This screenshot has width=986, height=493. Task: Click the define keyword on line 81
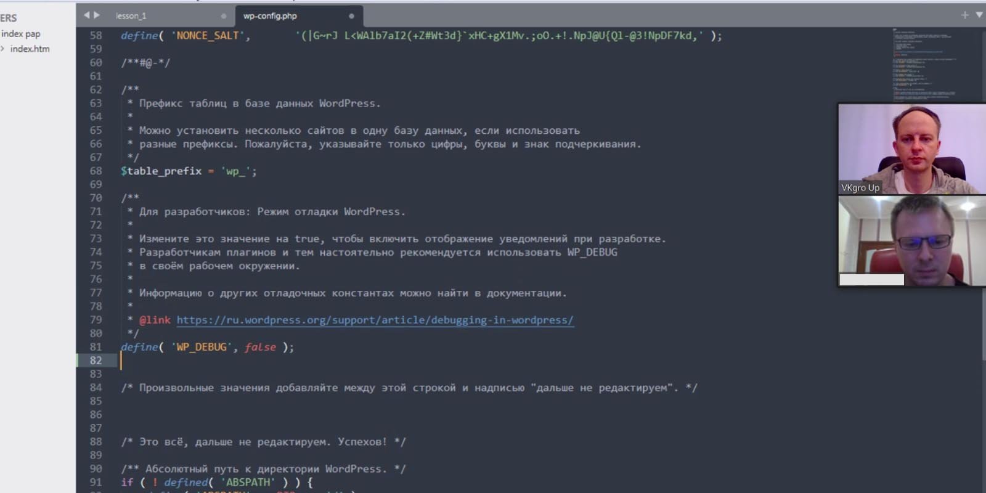139,347
